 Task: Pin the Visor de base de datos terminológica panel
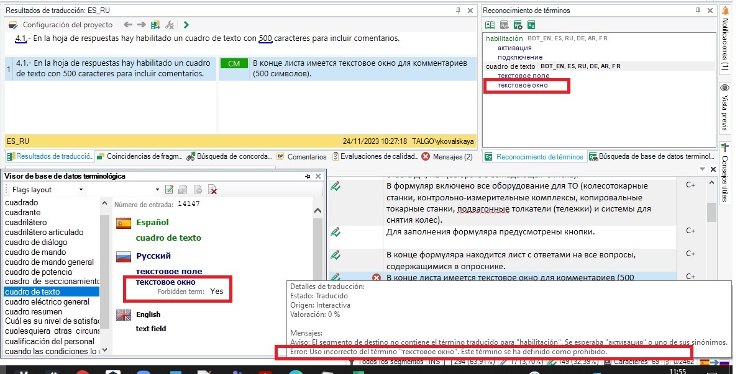pos(308,176)
